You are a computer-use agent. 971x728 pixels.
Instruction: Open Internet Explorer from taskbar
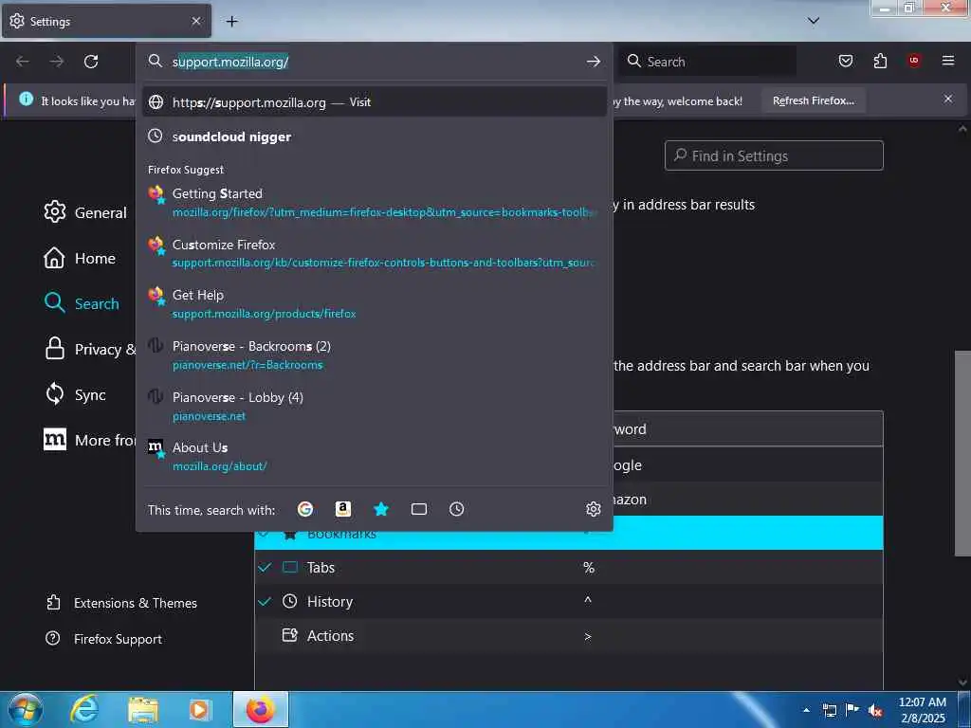pyautogui.click(x=83, y=709)
